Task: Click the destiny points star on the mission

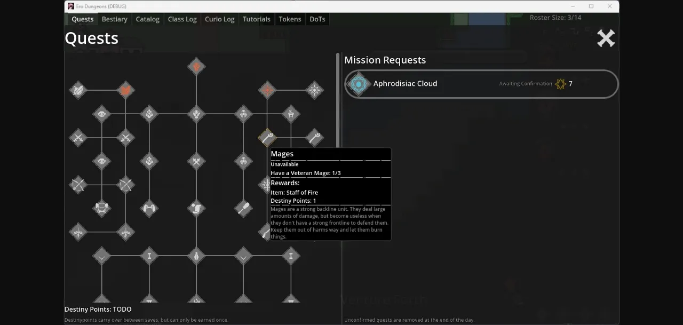Action: [560, 84]
